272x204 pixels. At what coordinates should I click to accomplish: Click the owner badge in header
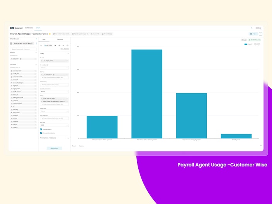point(95,34)
